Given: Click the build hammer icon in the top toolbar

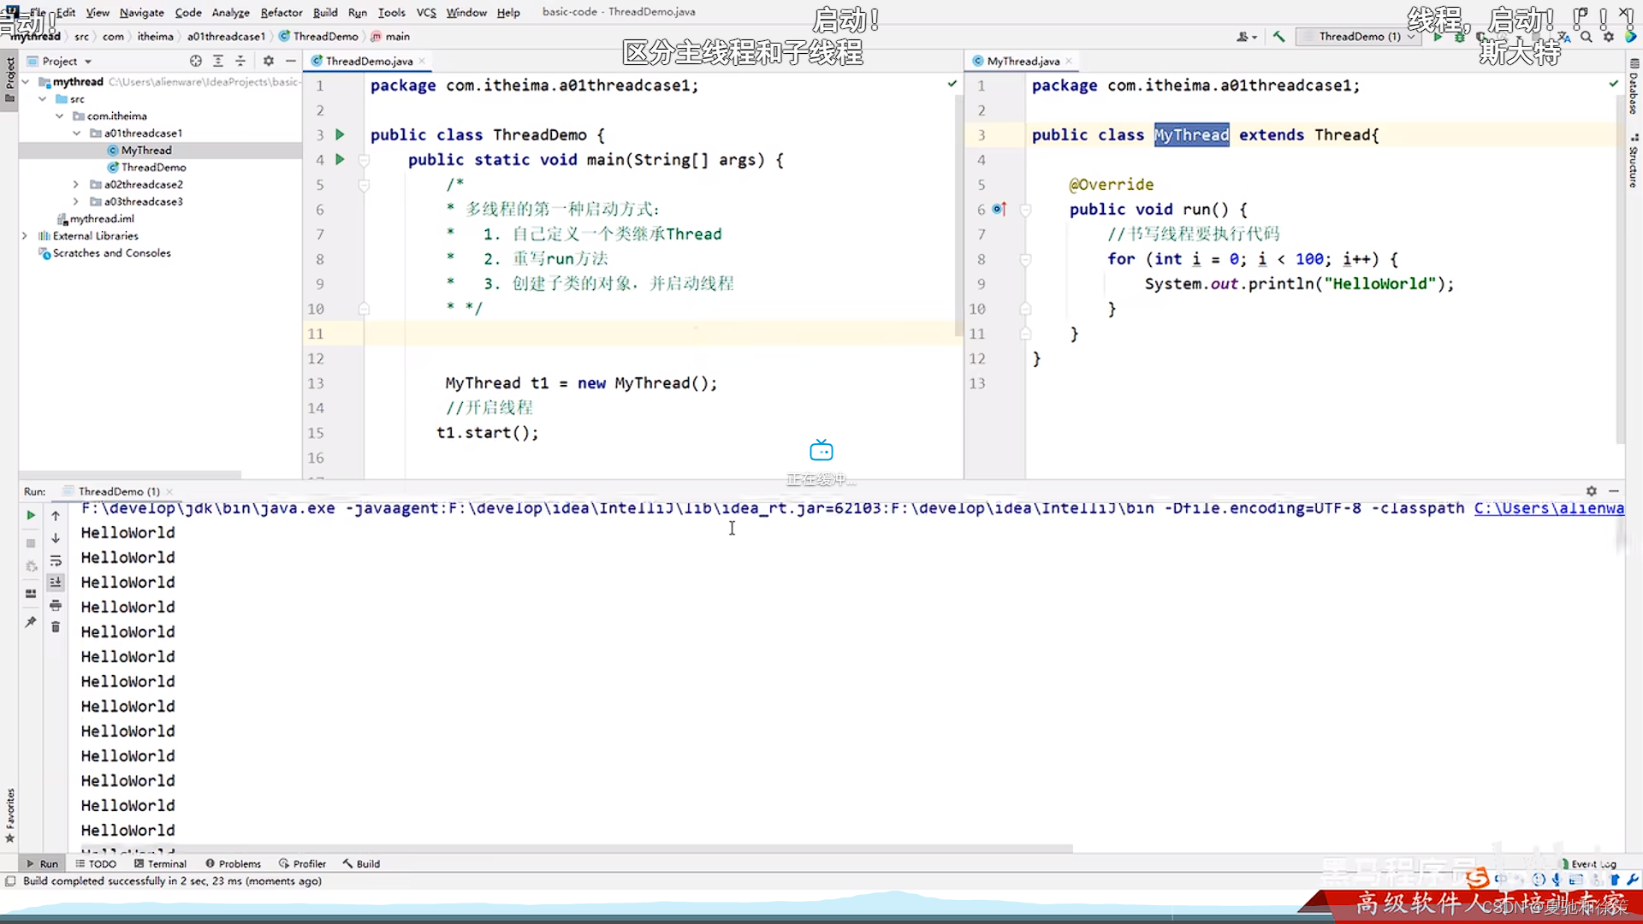Looking at the screenshot, I should (x=1278, y=37).
